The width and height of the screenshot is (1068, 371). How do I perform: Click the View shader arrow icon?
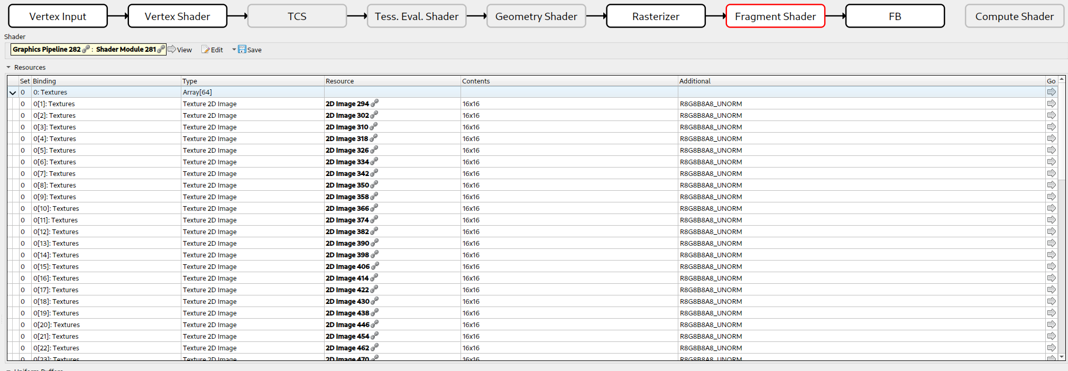[172, 49]
